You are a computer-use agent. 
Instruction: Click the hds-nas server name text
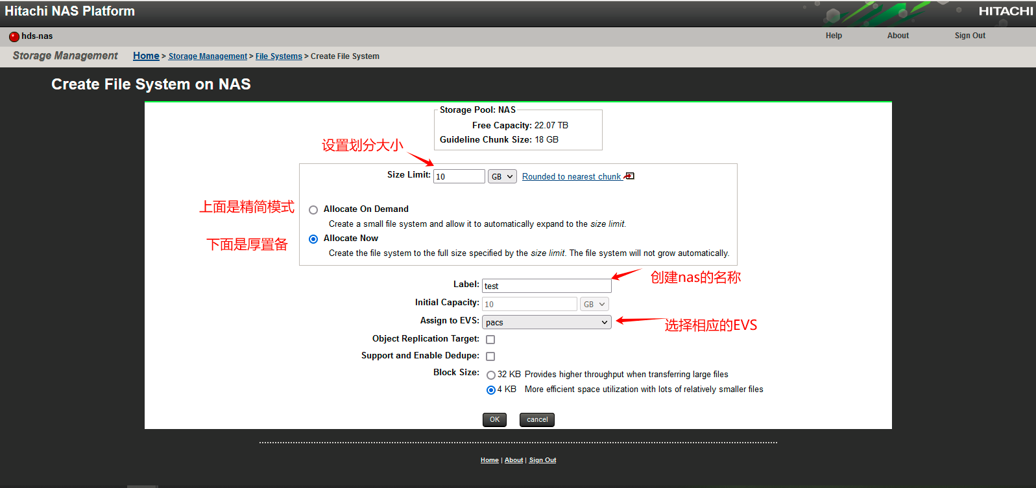37,36
